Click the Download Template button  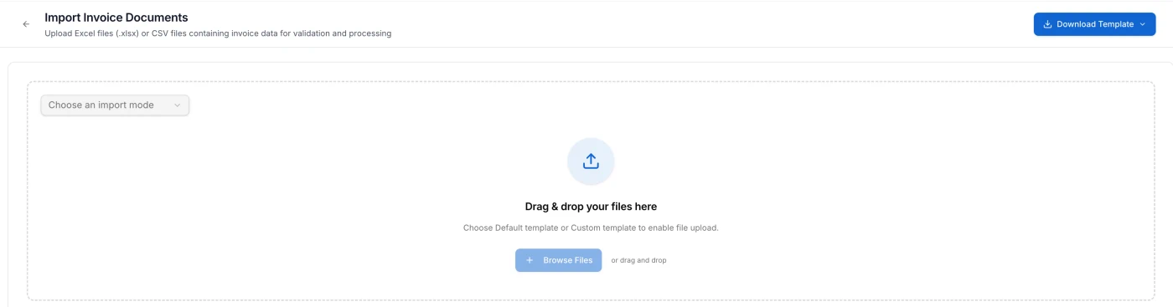[1094, 24]
